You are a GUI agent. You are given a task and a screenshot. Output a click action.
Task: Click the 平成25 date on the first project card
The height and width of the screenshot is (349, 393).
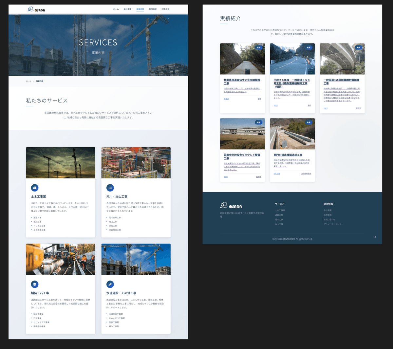pyautogui.click(x=226, y=99)
